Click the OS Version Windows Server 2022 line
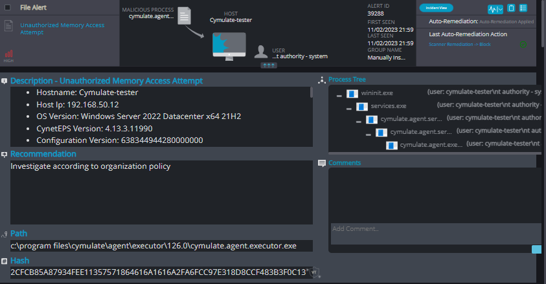 (x=139, y=116)
